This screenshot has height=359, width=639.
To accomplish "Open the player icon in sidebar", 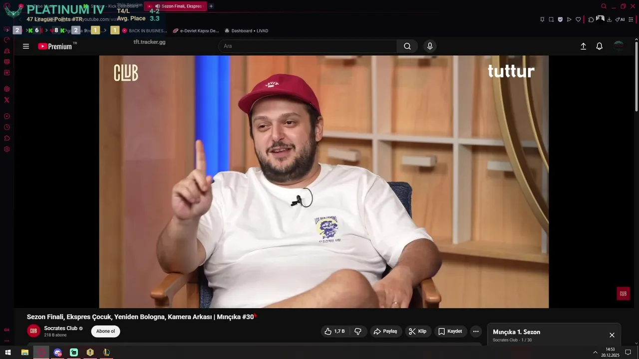I will pos(7,116).
